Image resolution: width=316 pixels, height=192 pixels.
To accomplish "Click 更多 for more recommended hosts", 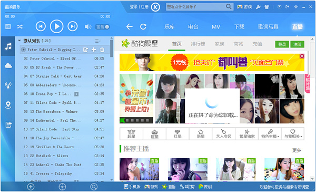I will pos(297,150).
